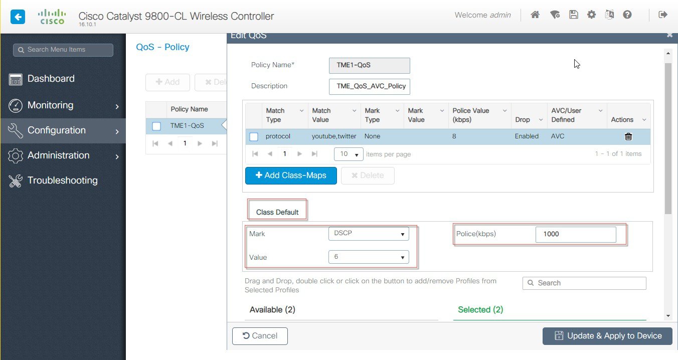The height and width of the screenshot is (360, 678).
Task: Go to first page in Policy Name list
Action: click(x=155, y=143)
